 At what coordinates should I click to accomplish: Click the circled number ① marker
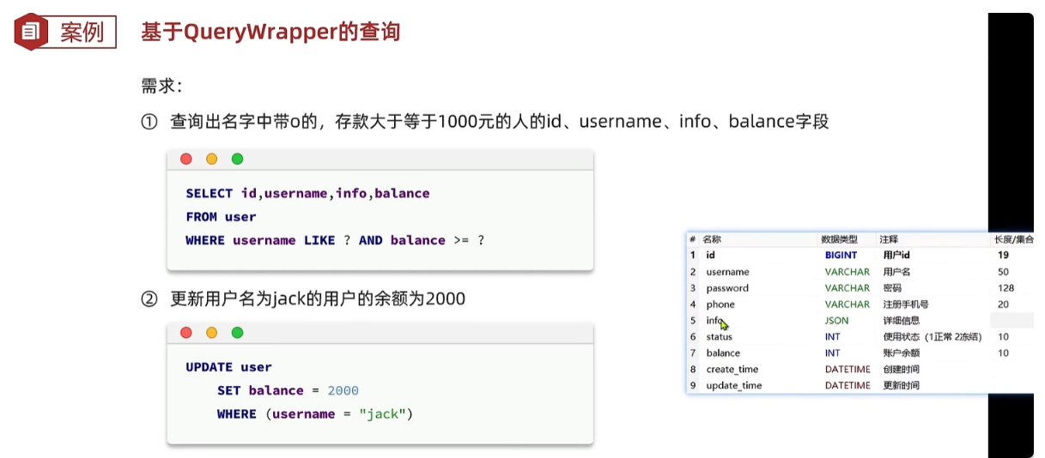pos(149,122)
